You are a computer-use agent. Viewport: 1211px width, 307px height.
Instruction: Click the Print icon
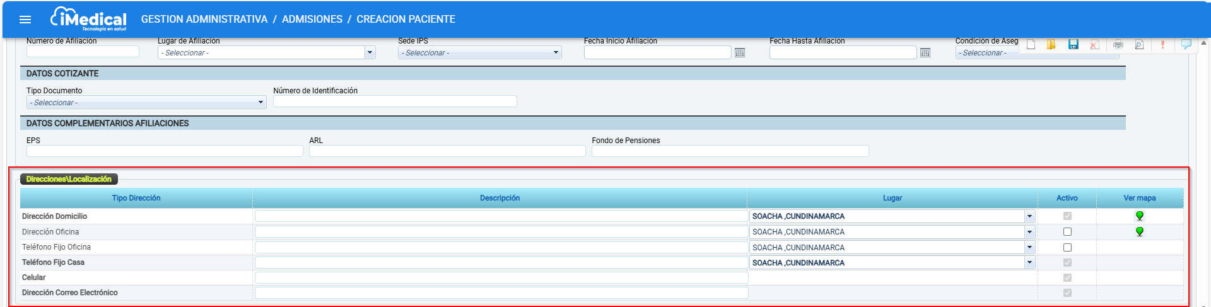click(1118, 44)
